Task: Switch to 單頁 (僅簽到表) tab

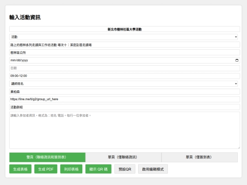Action: tap(199, 157)
